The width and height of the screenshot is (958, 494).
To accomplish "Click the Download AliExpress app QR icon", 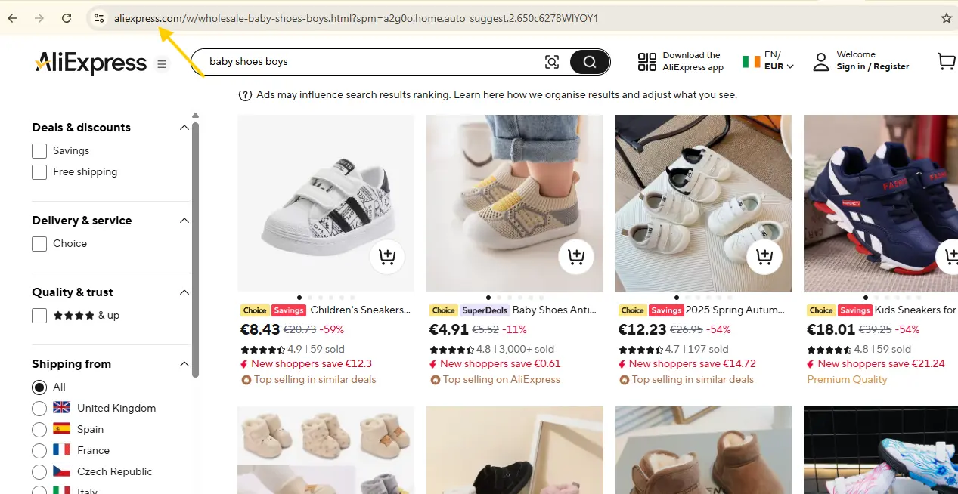I will point(646,61).
